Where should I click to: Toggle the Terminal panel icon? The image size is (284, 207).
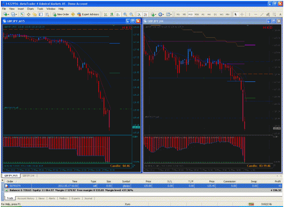pos(41,14)
